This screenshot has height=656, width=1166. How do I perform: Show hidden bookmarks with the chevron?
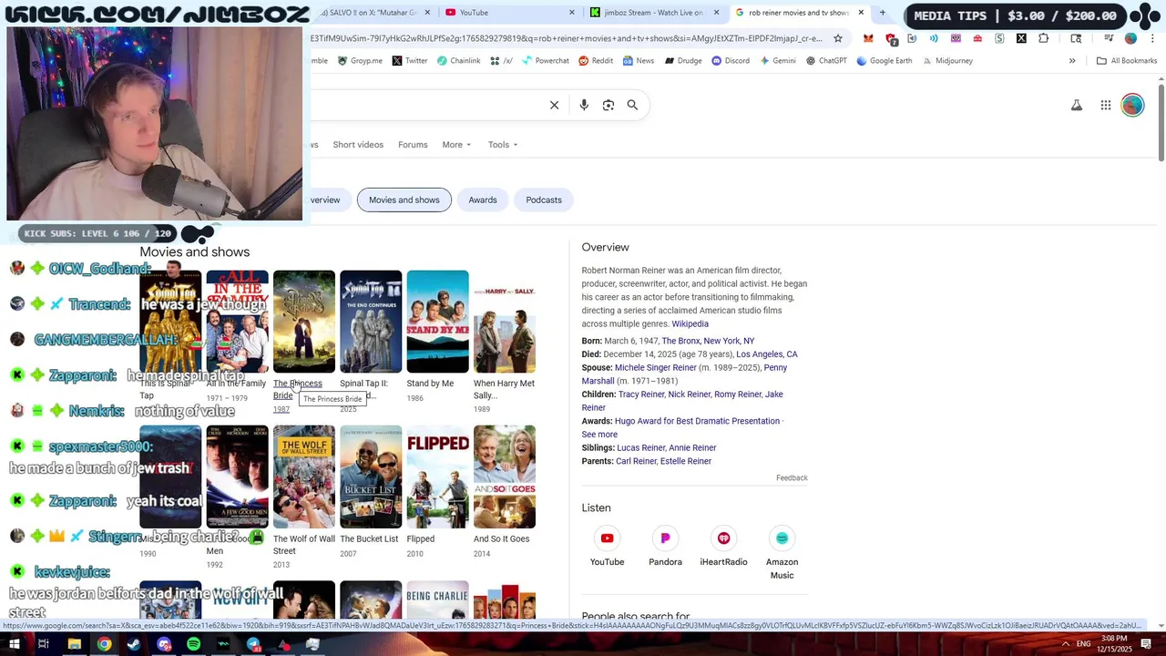tap(1072, 61)
